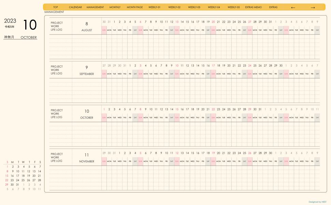Click the 9 SEPTEMBER month label
The width and height of the screenshot is (331, 205).
[87, 70]
